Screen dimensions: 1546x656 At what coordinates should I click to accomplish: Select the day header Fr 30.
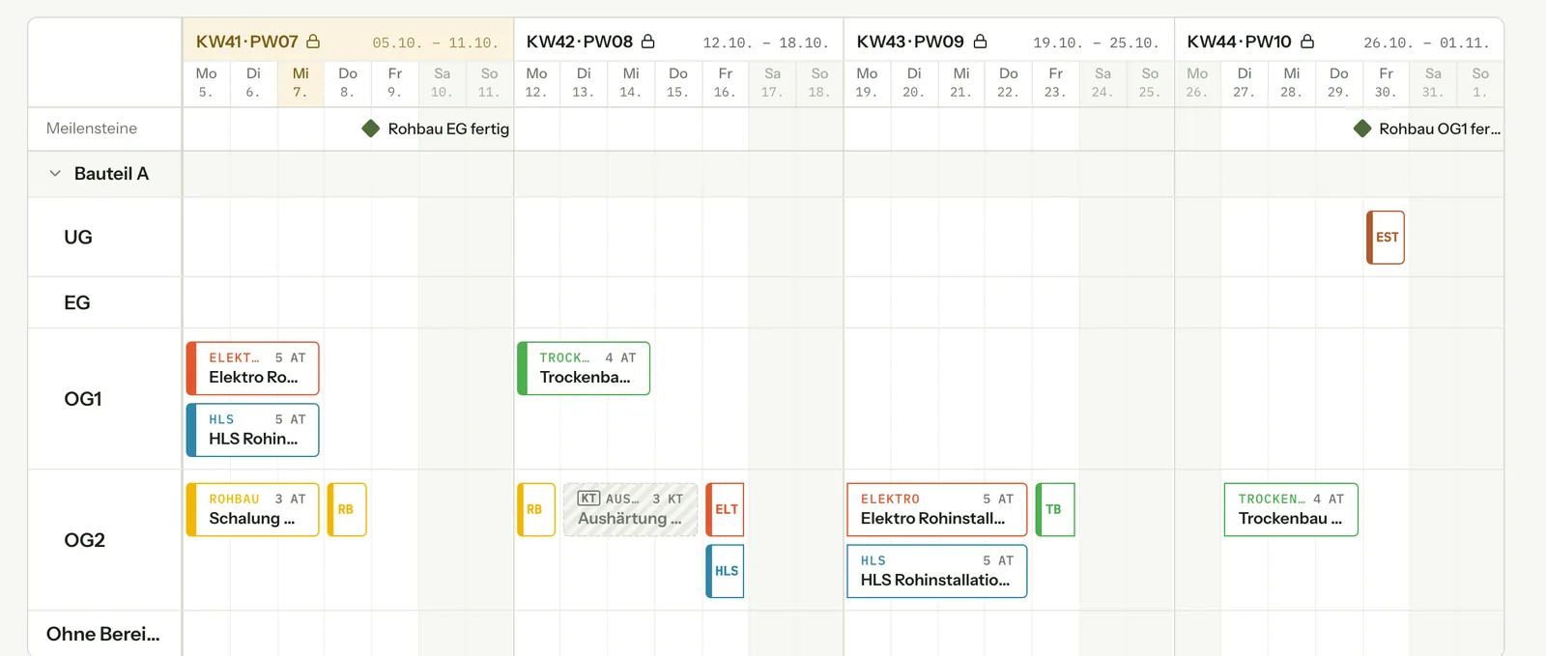pyautogui.click(x=1386, y=83)
